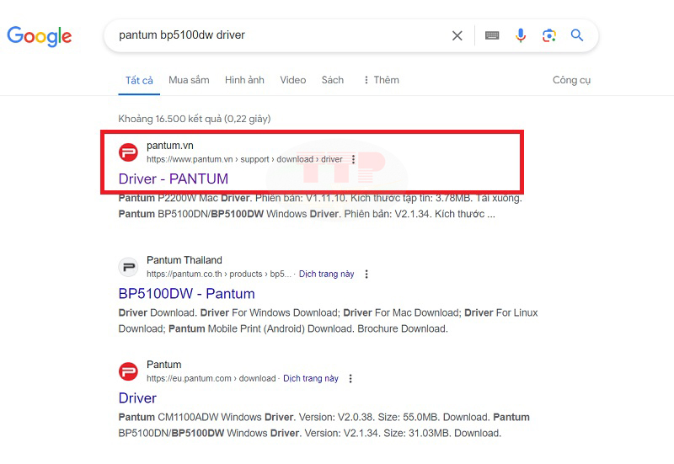Open the 'BP5100DW - Pantum' result link
This screenshot has width=674, height=464.
coord(186,293)
